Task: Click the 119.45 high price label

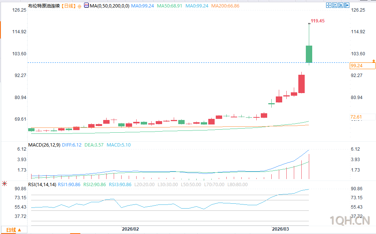Action: coord(317,21)
